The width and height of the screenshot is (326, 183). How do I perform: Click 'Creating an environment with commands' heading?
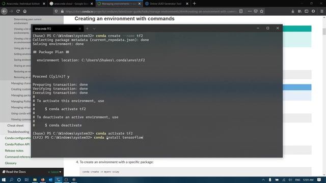coord(124,19)
